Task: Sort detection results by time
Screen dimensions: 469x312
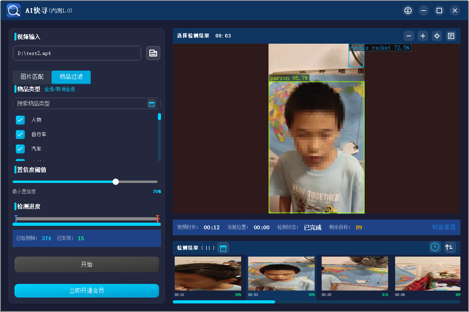Action: (435, 247)
